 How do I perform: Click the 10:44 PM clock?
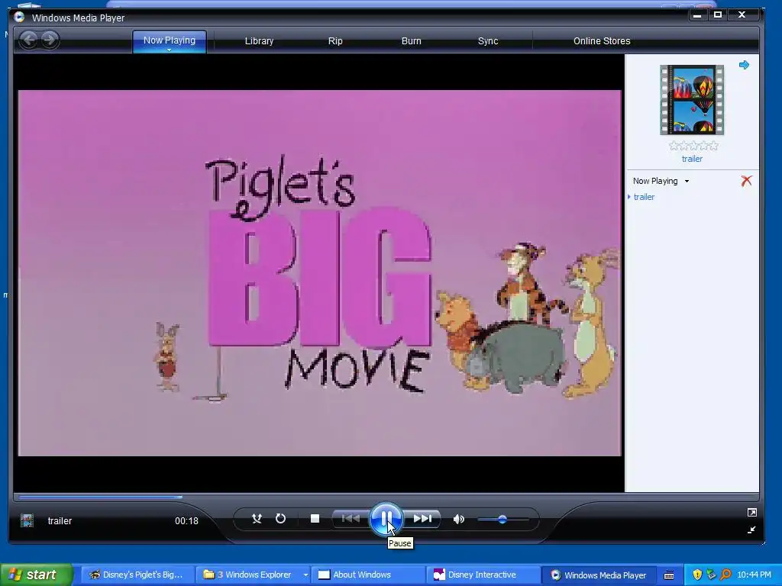(754, 575)
